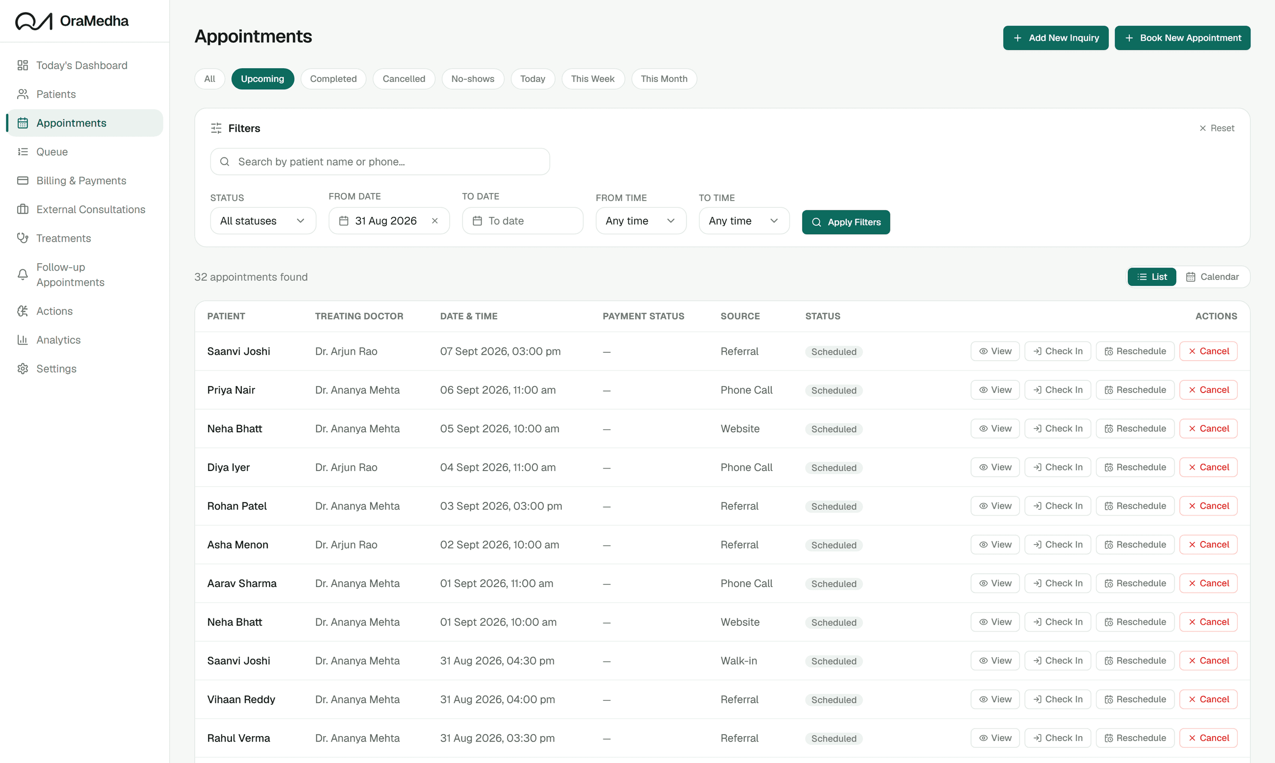
Task: View Vihaan Reddy's appointment
Action: (995, 699)
